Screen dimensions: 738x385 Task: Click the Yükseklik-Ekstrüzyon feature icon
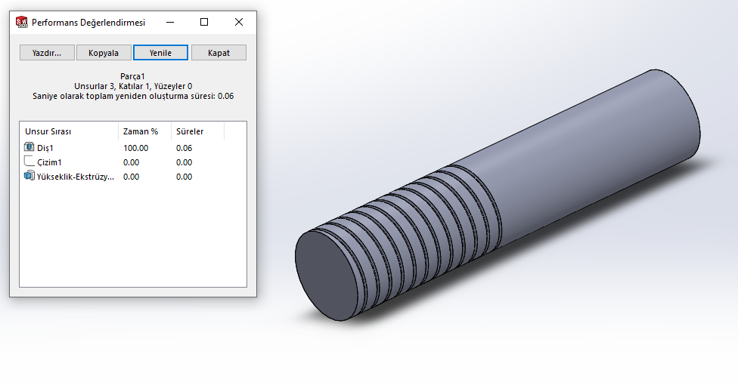click(x=29, y=176)
